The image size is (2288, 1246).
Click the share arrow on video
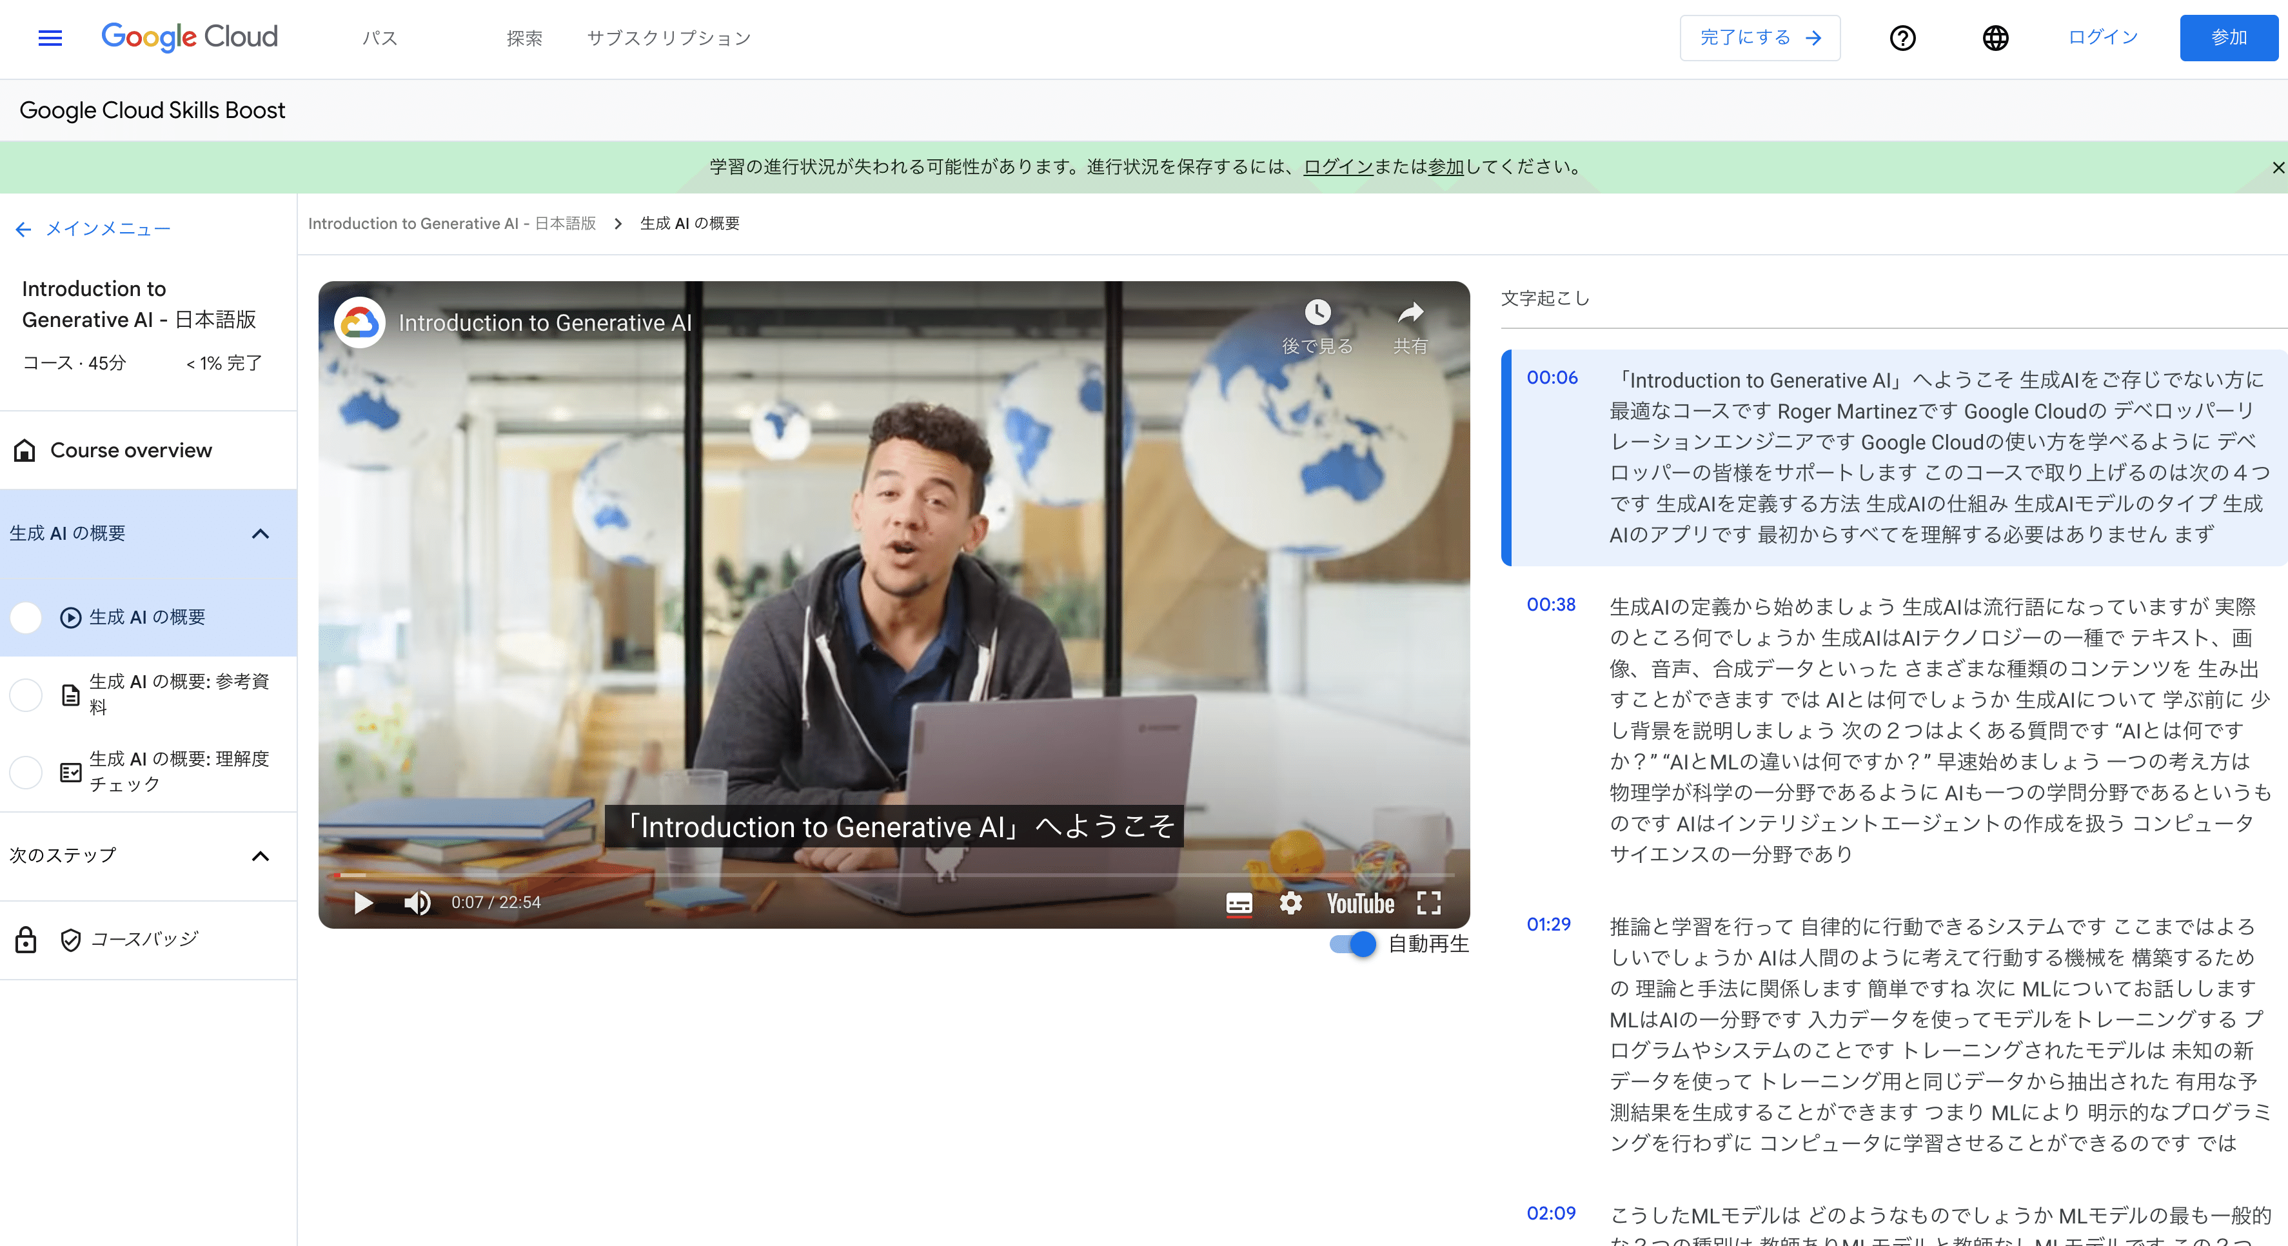1410,313
